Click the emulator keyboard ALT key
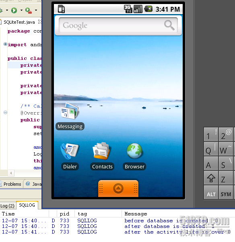The height and width of the screenshot is (242, 235). click(211, 192)
